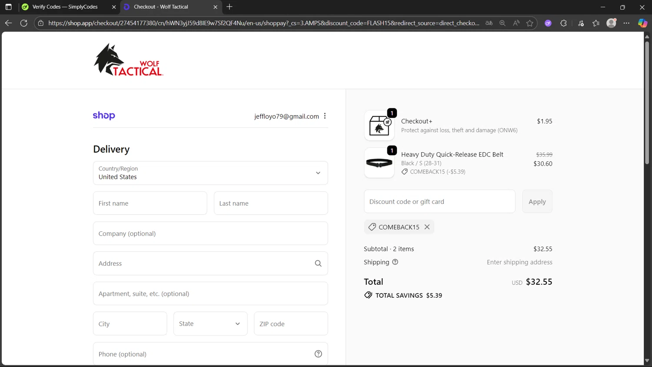Click the page vertical scrollbar
The width and height of the screenshot is (652, 367).
click(647, 102)
